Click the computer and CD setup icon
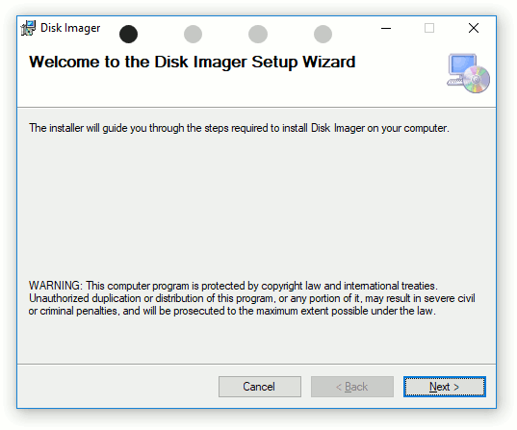The image size is (517, 430). click(468, 73)
